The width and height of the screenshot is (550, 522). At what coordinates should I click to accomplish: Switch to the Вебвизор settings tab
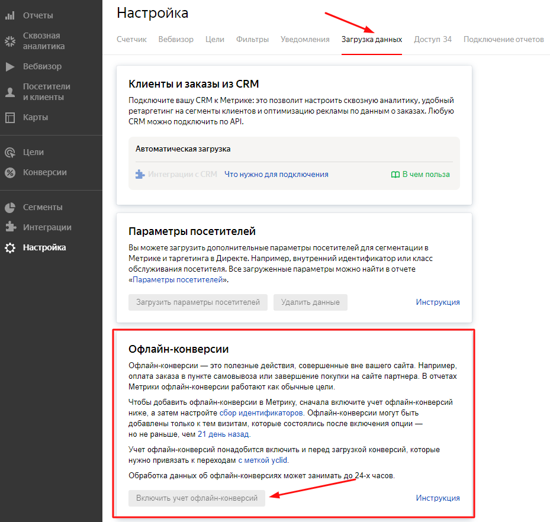click(176, 39)
